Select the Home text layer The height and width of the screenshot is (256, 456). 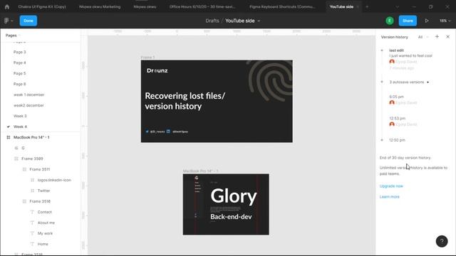tap(43, 244)
